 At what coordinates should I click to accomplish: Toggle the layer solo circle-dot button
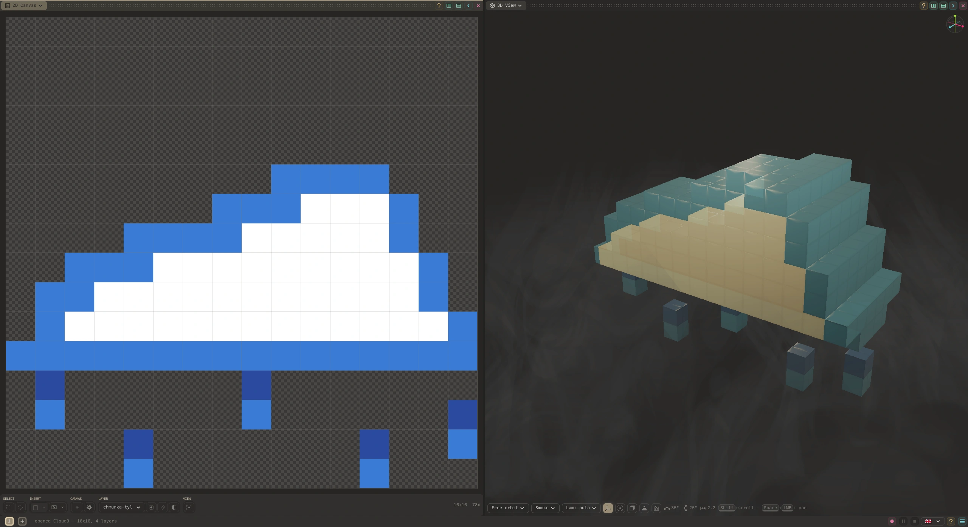tap(151, 507)
